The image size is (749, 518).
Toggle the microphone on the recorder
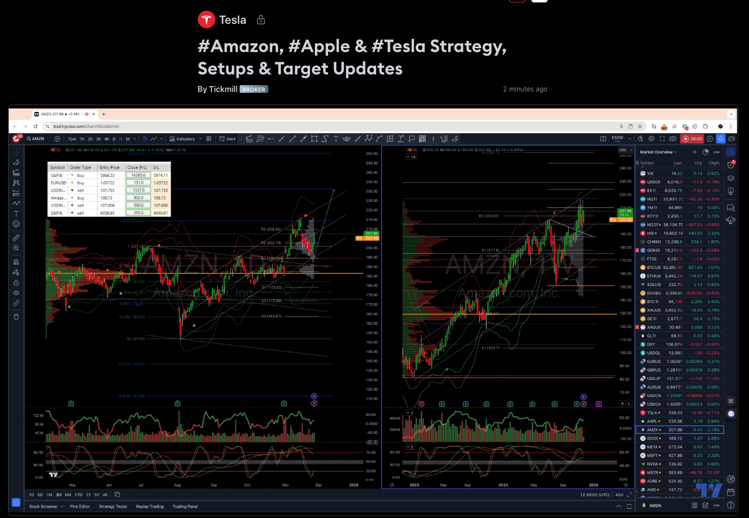pyautogui.click(x=721, y=139)
